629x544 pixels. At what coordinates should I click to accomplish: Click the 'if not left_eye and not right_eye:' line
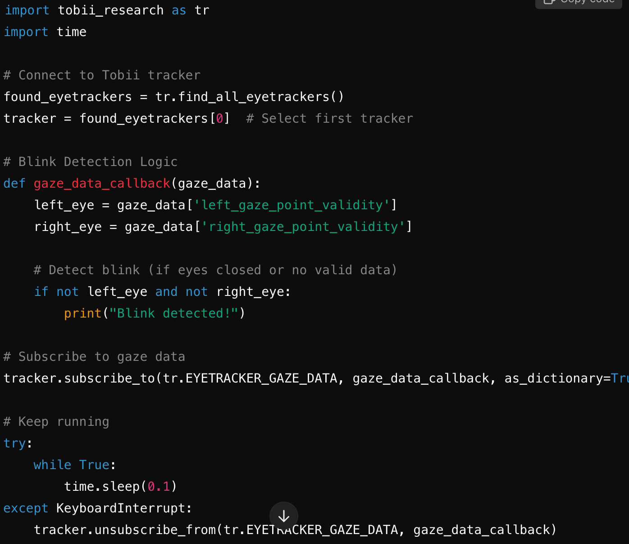coord(162,292)
